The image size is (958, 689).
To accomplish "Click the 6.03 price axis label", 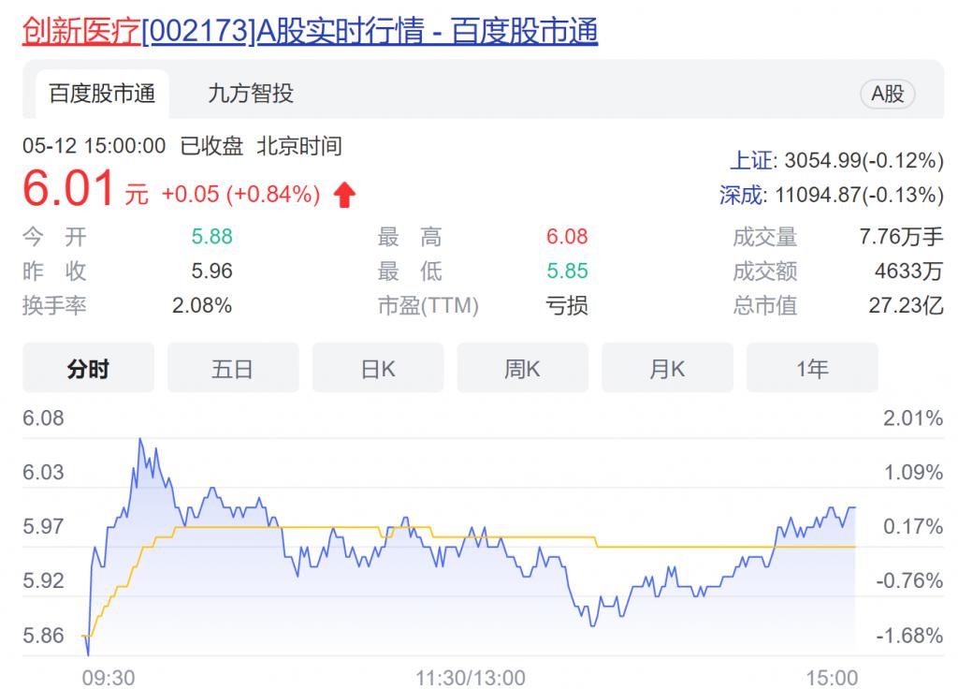I will pos(43,472).
